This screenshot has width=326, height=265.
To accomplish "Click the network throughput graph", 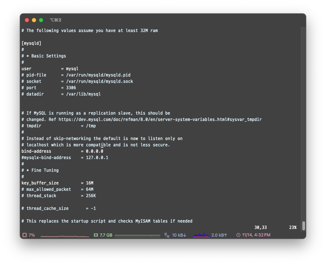I will click(x=201, y=235).
